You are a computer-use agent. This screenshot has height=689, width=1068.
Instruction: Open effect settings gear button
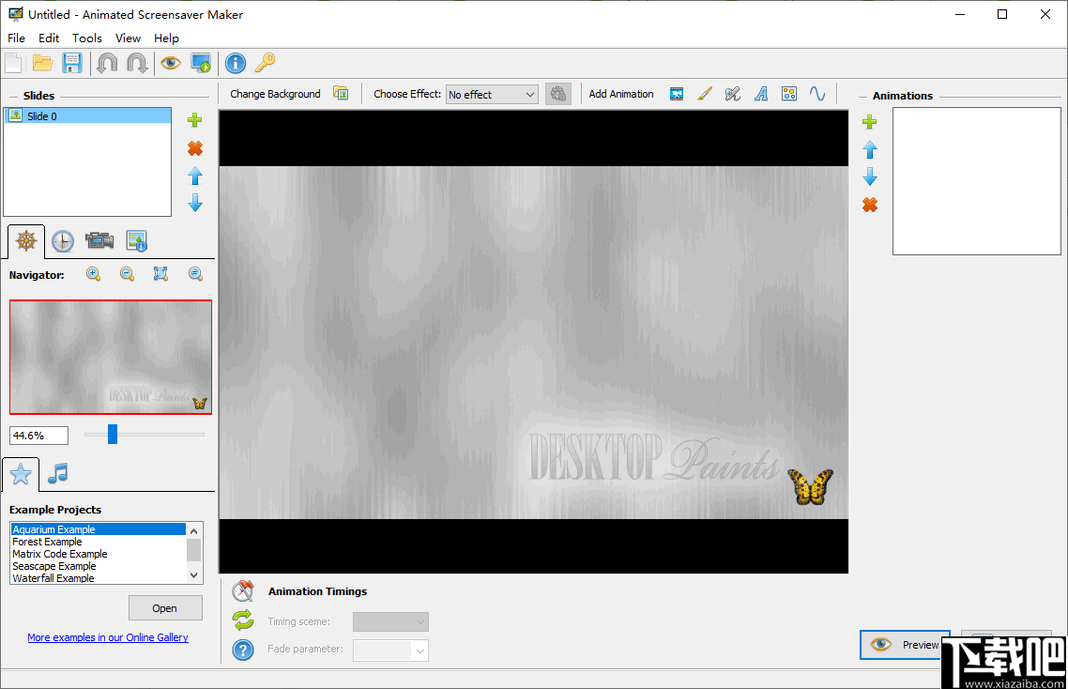557,94
